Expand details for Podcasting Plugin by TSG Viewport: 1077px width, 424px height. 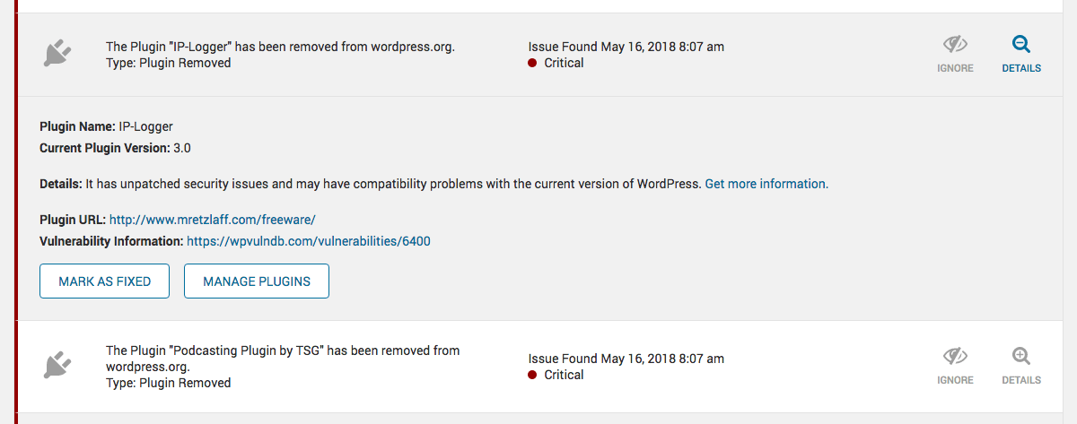(x=1021, y=366)
